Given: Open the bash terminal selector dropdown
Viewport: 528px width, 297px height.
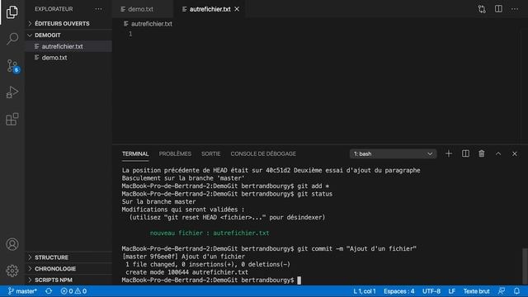Looking at the screenshot, I should 393,154.
